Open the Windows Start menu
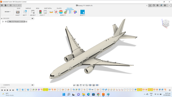 [64, 94]
